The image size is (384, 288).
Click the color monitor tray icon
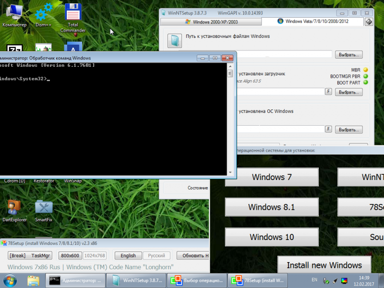pos(344,281)
